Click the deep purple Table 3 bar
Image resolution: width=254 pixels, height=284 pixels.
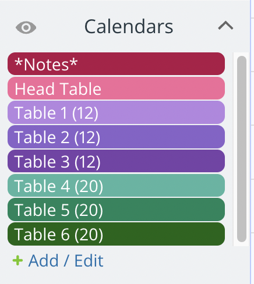[x=116, y=161]
